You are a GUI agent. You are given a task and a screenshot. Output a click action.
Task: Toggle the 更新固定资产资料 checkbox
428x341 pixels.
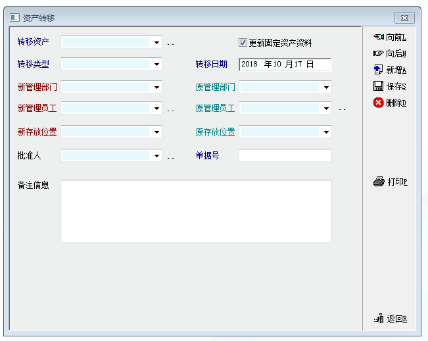(243, 43)
